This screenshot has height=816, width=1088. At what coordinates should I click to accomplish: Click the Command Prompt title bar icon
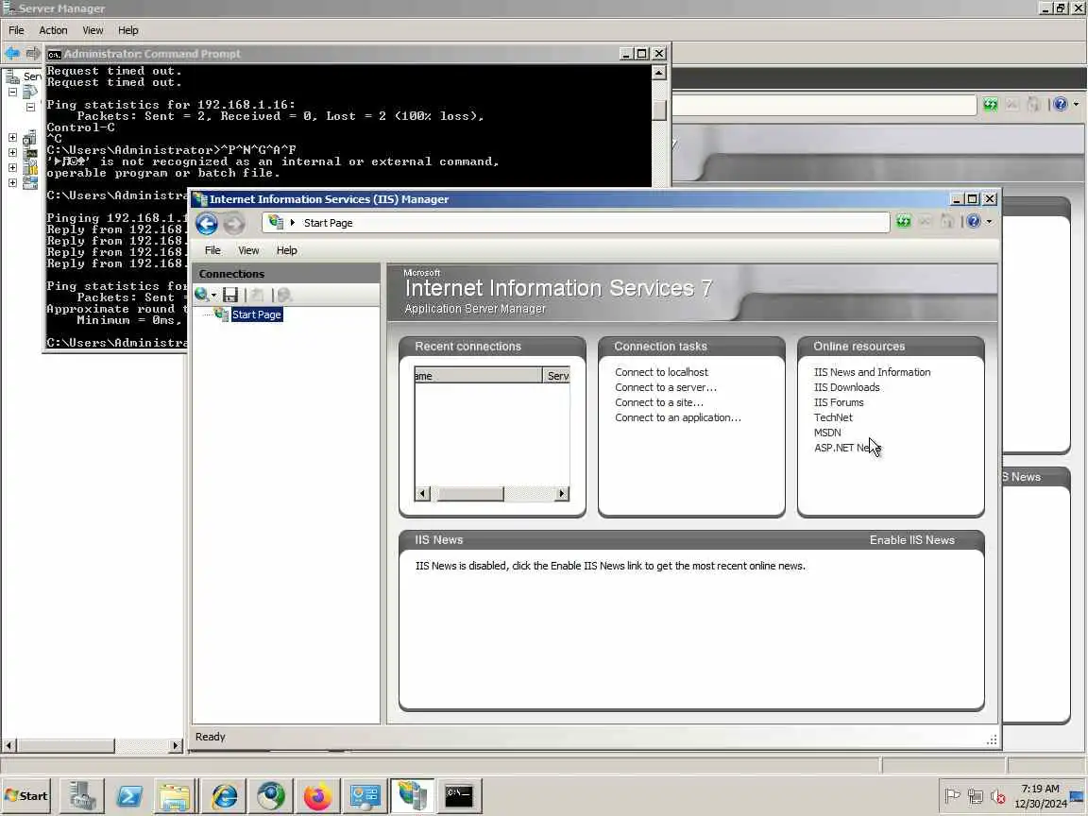click(x=54, y=54)
